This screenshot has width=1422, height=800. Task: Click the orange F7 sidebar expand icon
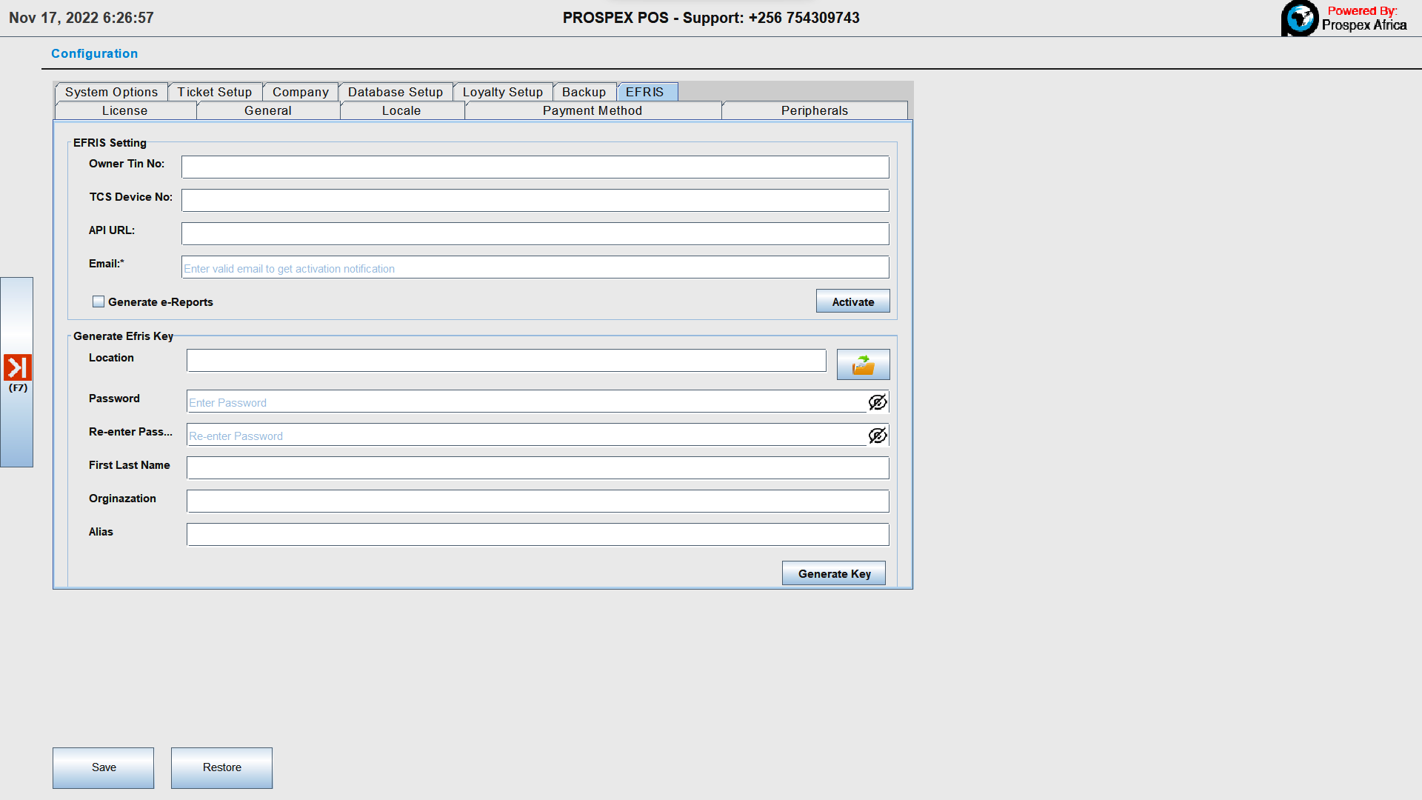[x=17, y=367]
